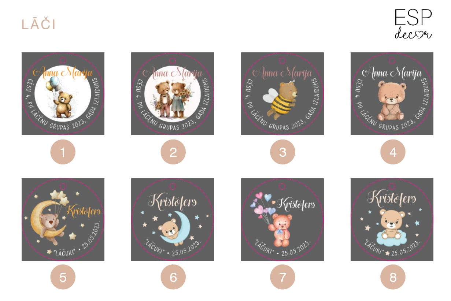Select number badge 2

(173, 152)
